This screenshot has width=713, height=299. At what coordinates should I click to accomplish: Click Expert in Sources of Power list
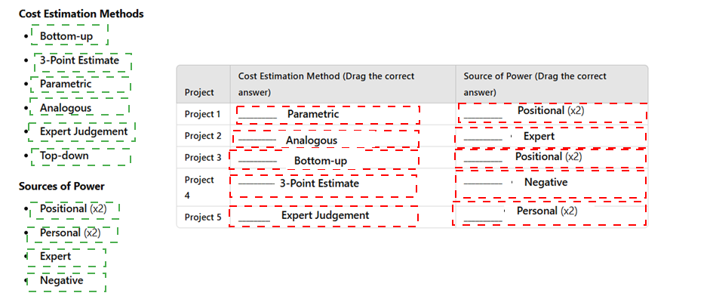pos(66,257)
